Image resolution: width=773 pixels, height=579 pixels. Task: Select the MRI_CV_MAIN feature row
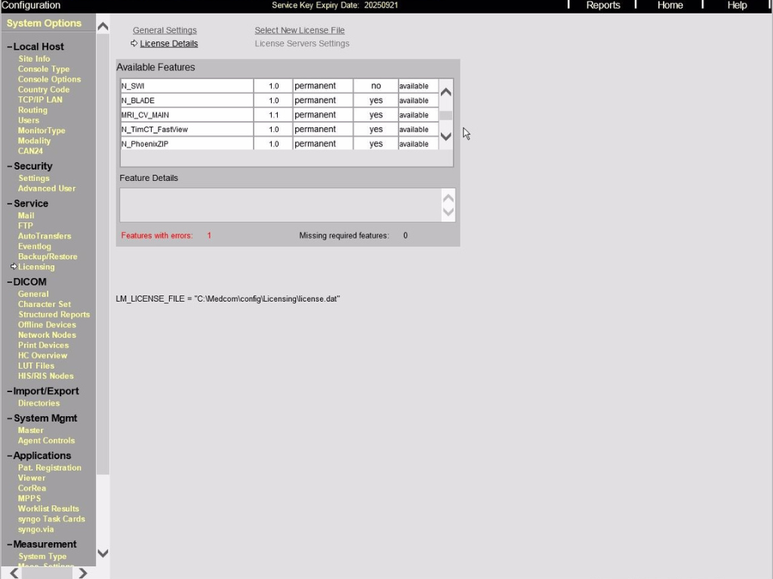click(x=186, y=115)
